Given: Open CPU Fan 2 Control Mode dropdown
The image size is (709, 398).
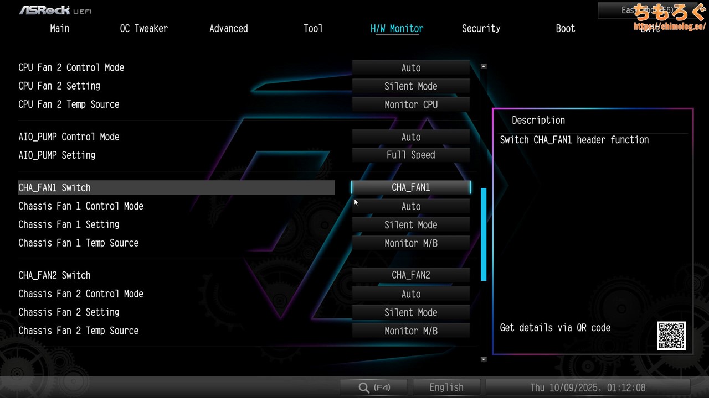Looking at the screenshot, I should [410, 68].
